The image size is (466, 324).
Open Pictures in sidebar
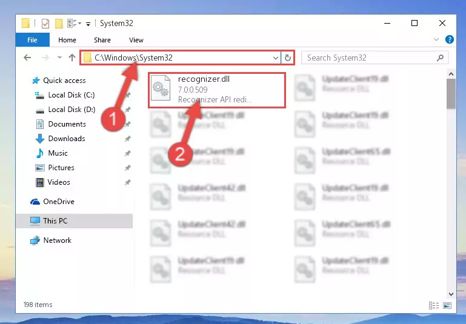[61, 168]
